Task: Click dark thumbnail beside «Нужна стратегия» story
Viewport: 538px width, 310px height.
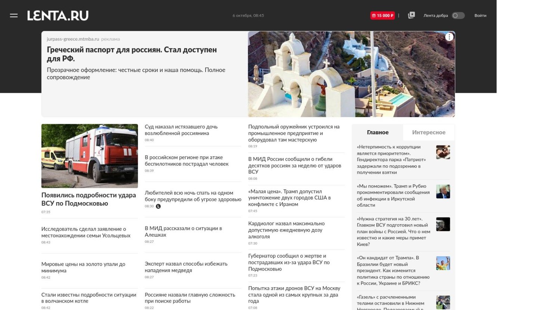Action: click(x=443, y=224)
